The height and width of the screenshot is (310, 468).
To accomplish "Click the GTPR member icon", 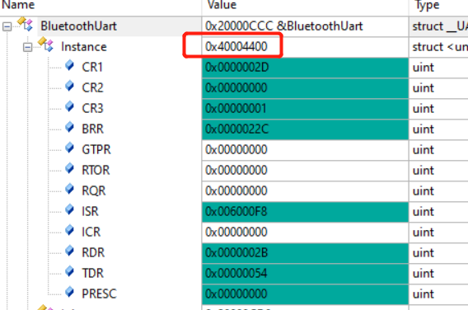I will point(69,148).
